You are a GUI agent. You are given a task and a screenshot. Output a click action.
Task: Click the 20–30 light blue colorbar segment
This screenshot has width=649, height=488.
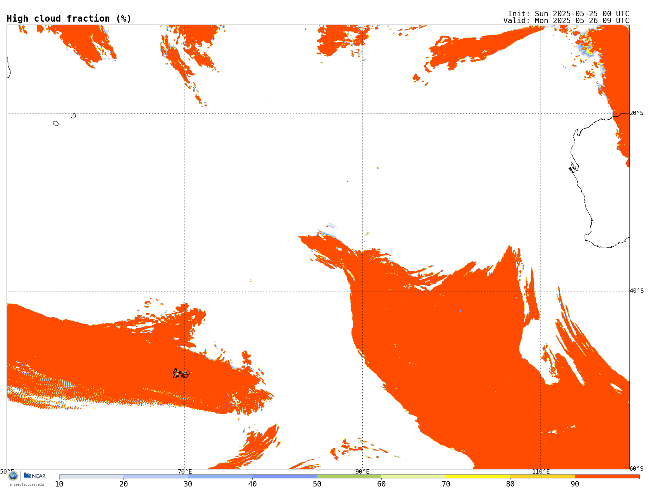156,477
